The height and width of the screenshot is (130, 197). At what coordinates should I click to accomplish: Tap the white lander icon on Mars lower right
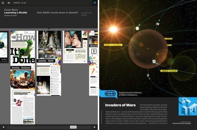point(154,61)
